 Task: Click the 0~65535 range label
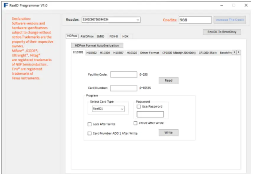tap(145, 88)
